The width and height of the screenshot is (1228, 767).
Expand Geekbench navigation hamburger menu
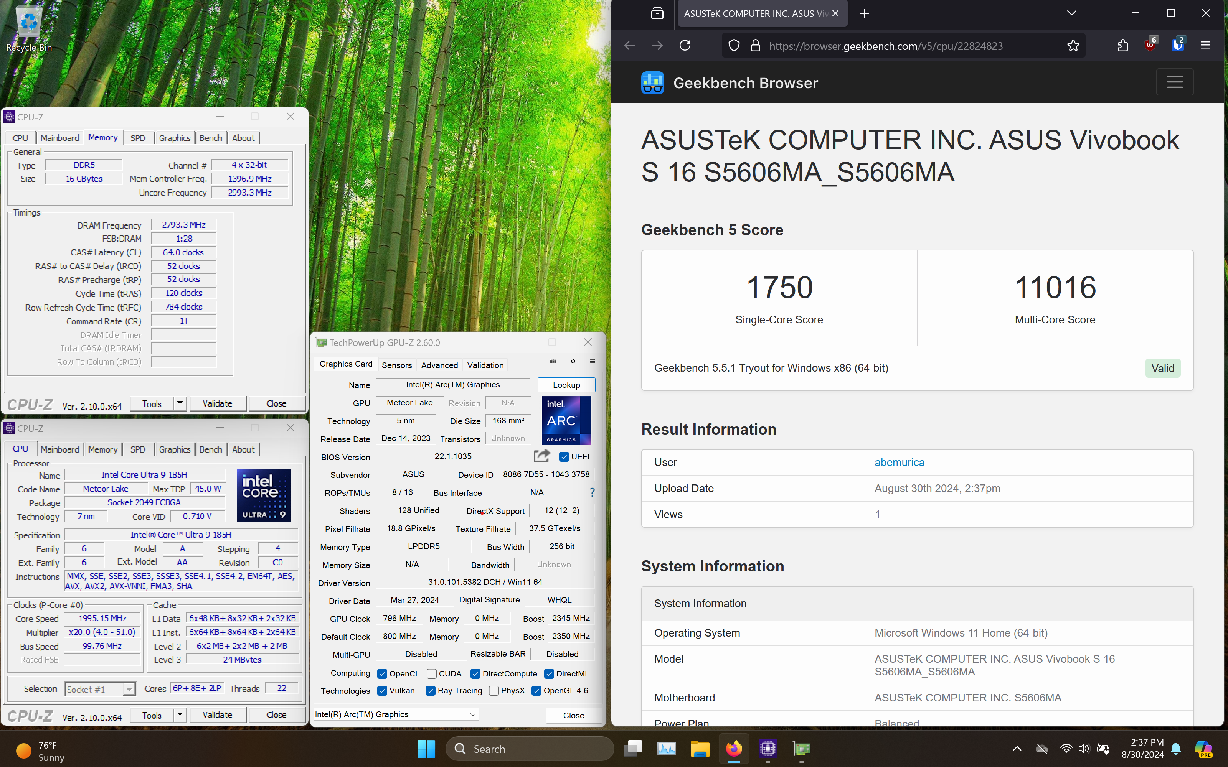(1175, 82)
